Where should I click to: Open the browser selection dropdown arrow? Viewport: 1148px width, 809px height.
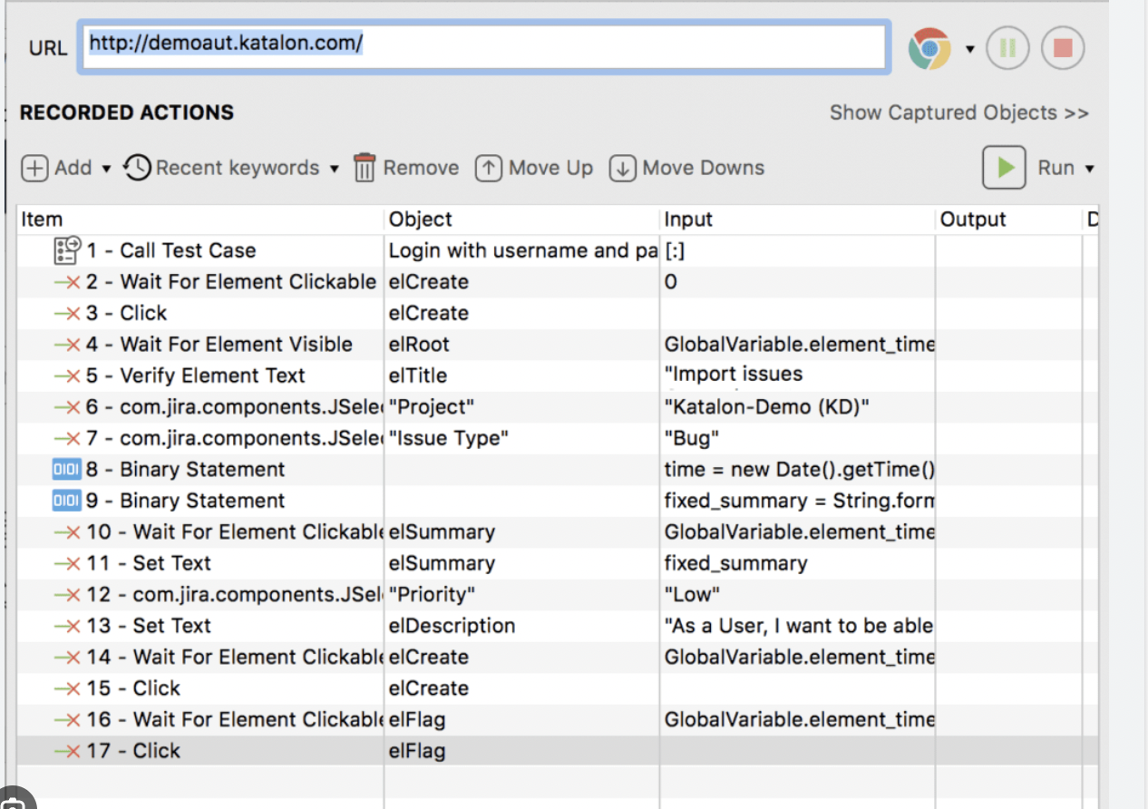tap(969, 49)
